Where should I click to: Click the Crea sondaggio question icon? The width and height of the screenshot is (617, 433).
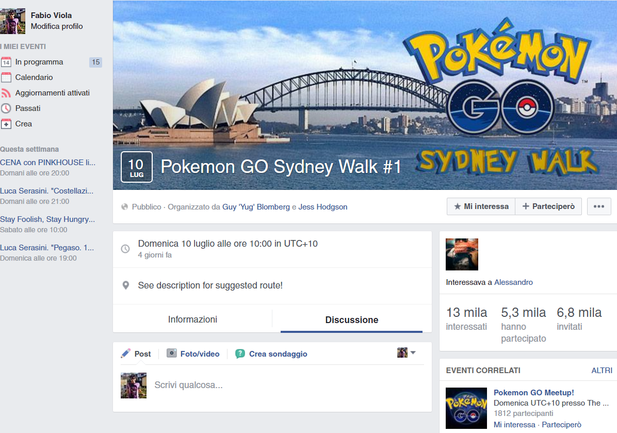(x=240, y=354)
